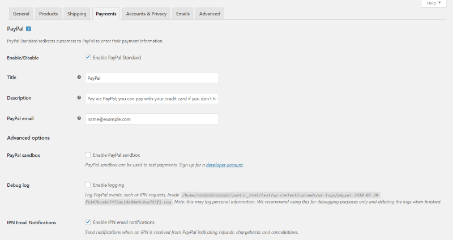The width and height of the screenshot is (453, 240).
Task: Click the help tooltip icon for Title
Action: pos(79,77)
